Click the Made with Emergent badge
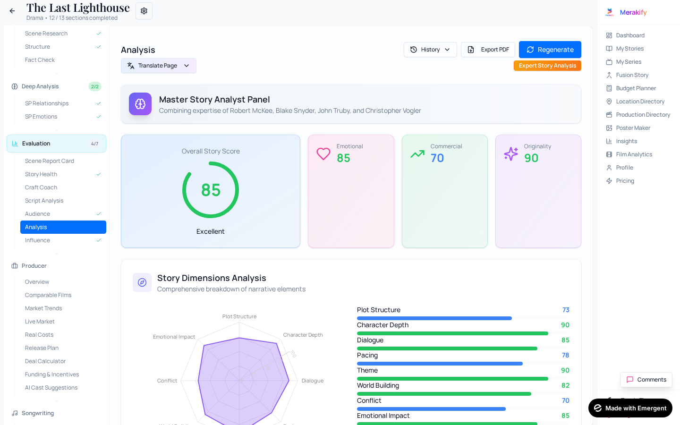The image size is (680, 425). point(630,408)
